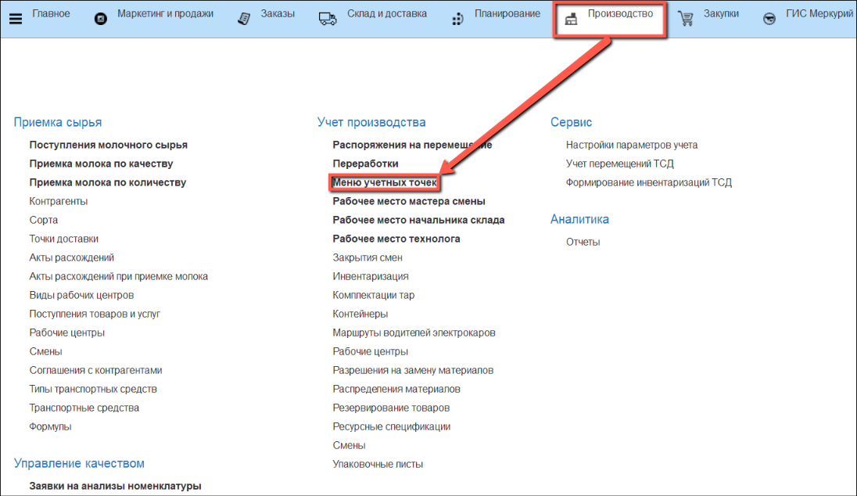Screen dimensions: 857x496
Task: Open the Главное section tab
Action: [x=51, y=14]
